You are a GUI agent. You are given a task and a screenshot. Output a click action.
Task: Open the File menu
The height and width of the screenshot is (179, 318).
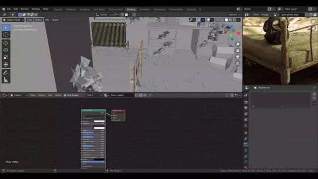[9, 9]
